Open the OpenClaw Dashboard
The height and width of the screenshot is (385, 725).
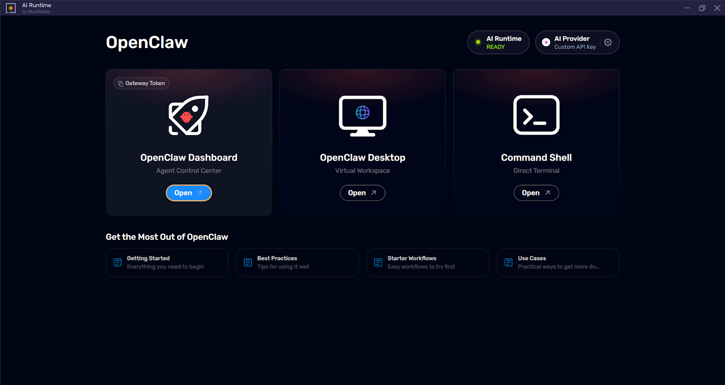[188, 193]
